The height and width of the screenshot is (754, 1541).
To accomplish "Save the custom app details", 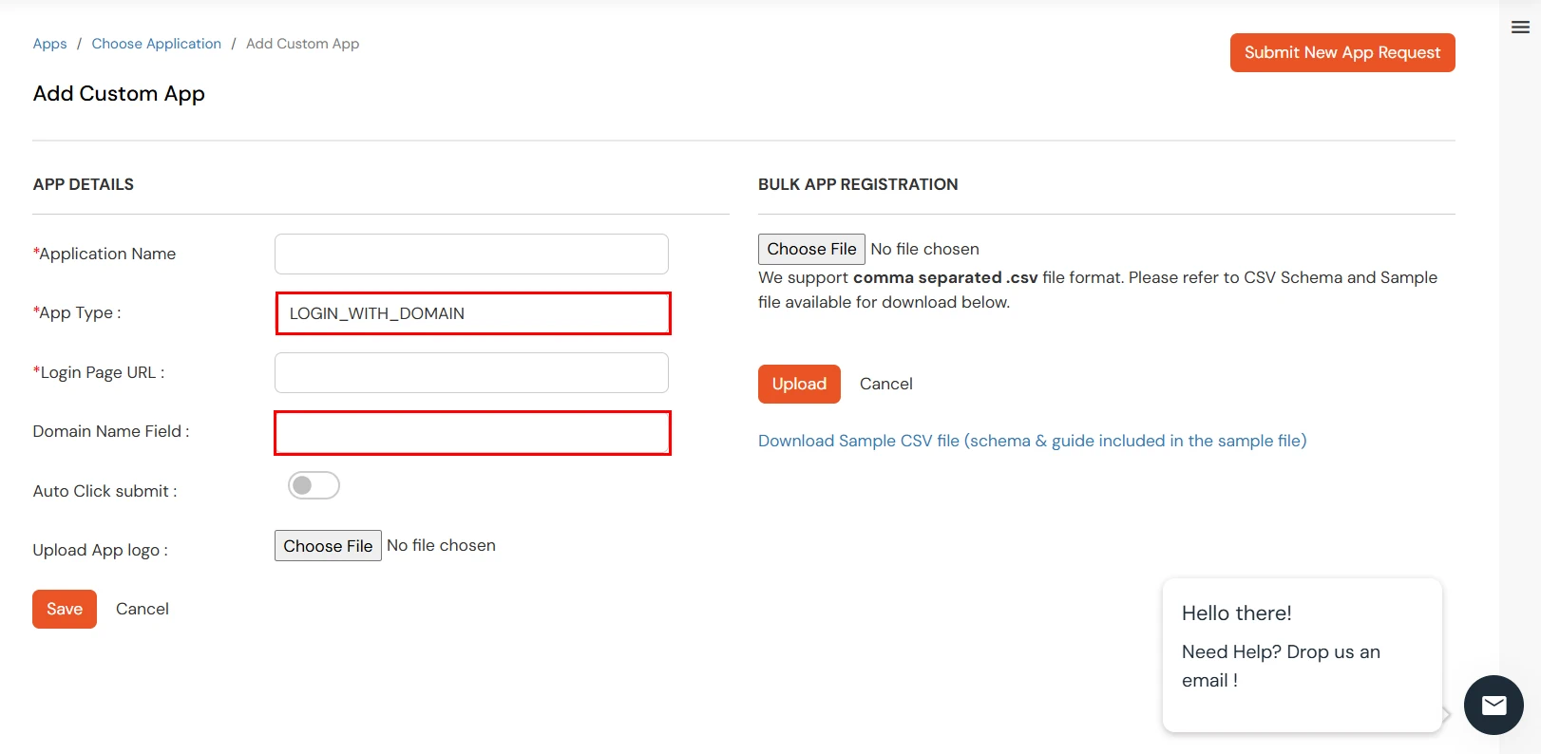I will point(65,609).
